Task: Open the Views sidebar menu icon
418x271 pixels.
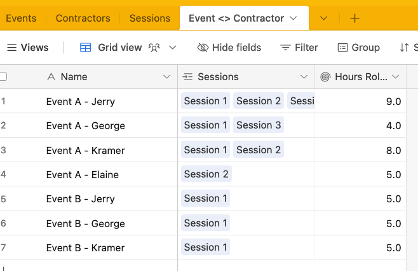Action: (11, 48)
